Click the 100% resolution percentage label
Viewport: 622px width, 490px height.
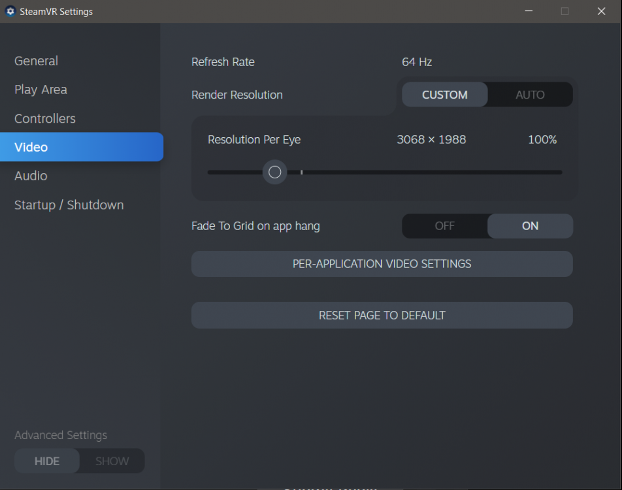(x=542, y=139)
